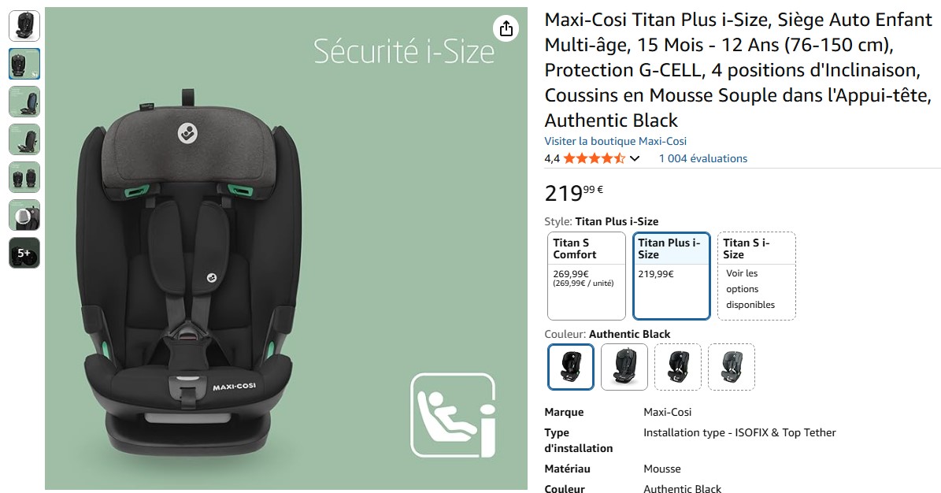Show the white-background car seat thumbnail
The width and height of the screenshot is (941, 493).
click(x=24, y=26)
